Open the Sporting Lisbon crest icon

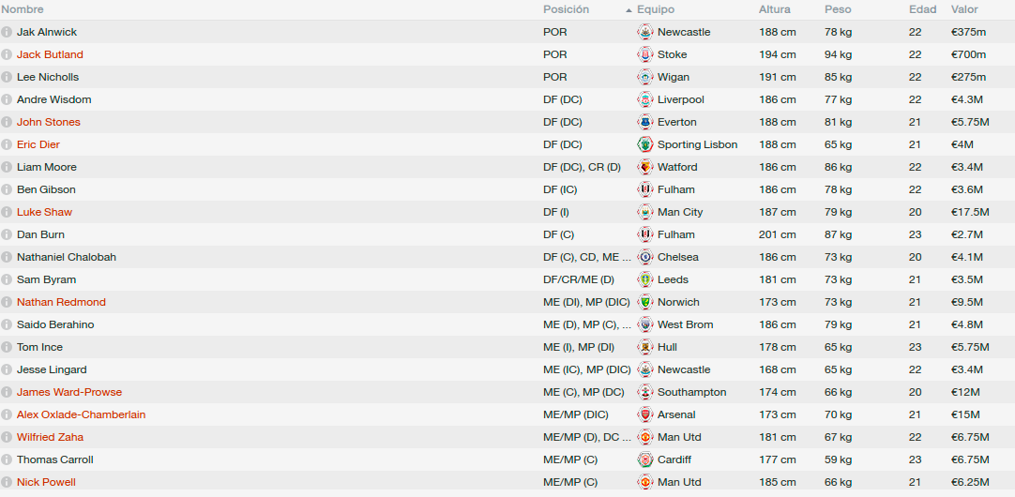(x=645, y=144)
